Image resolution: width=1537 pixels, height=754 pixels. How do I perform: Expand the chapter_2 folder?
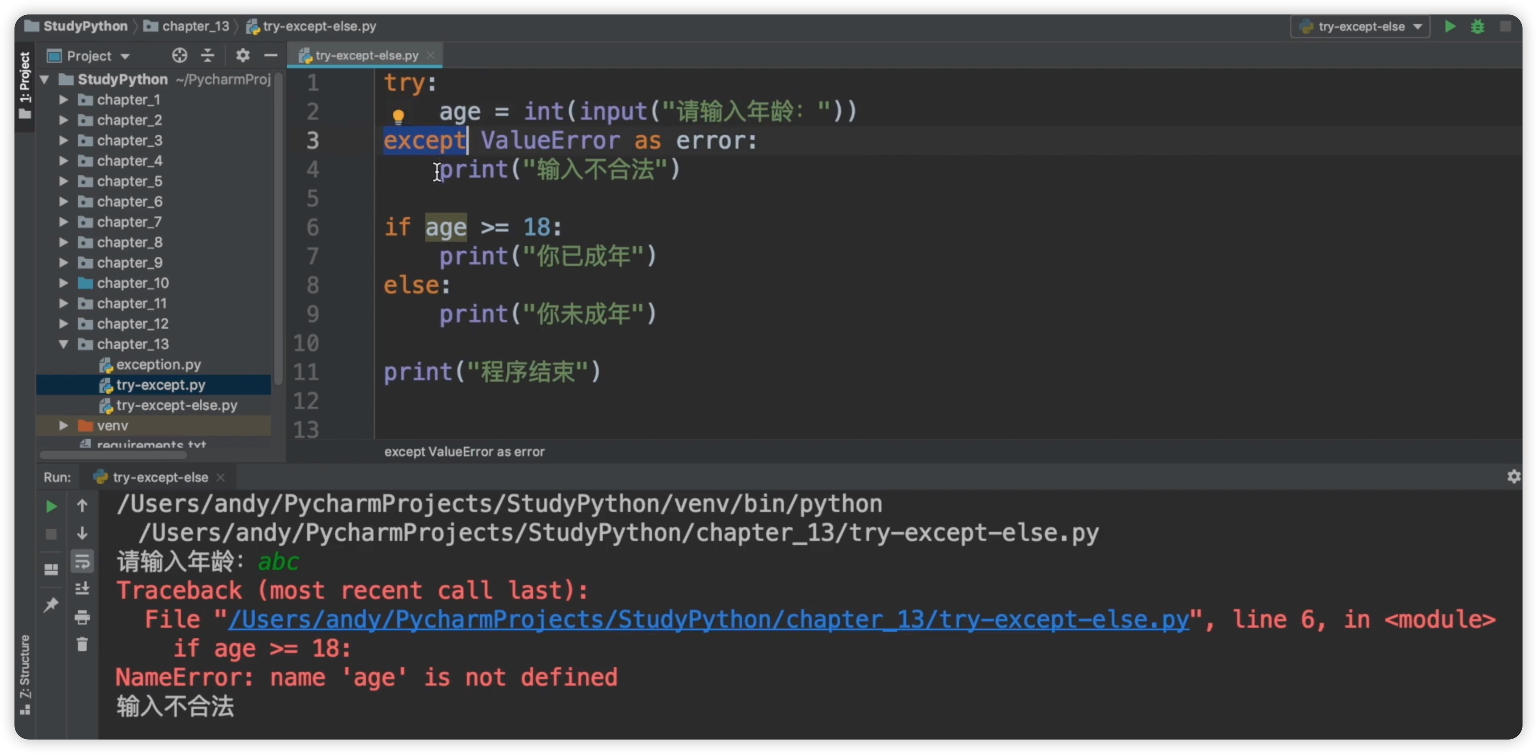pos(63,120)
